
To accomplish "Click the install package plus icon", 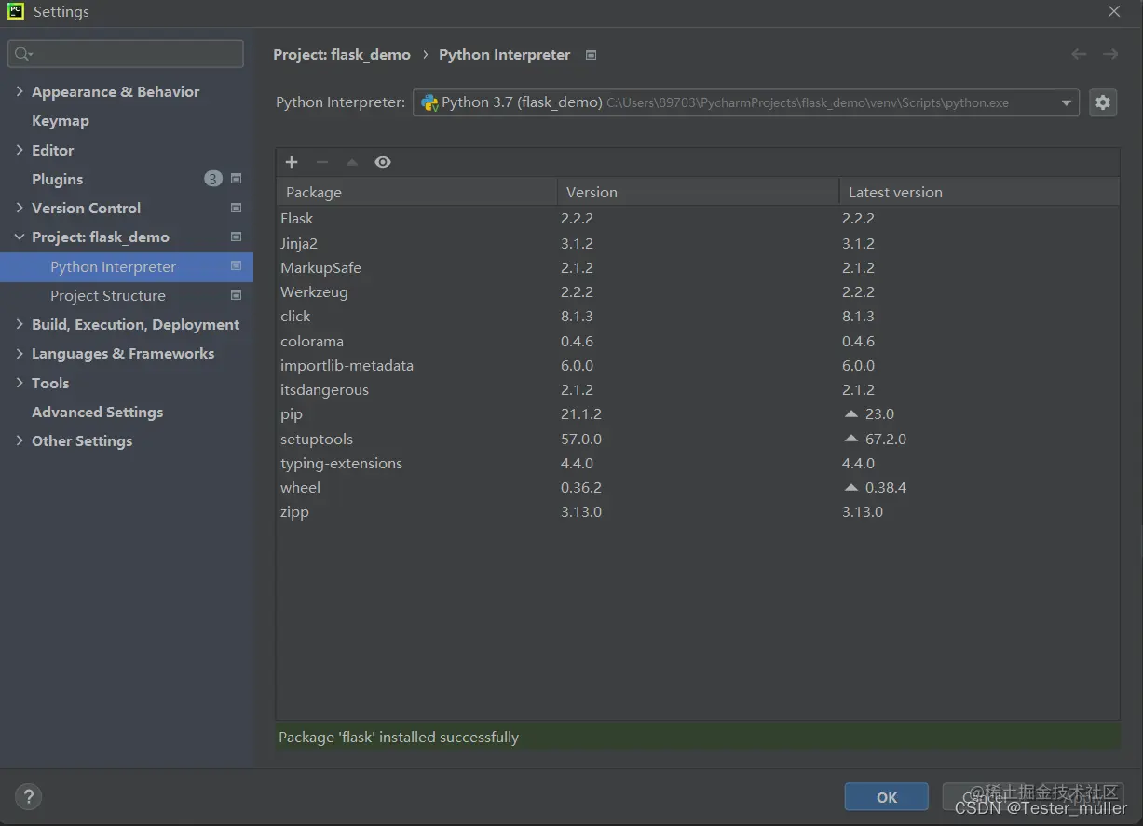I will [x=292, y=162].
